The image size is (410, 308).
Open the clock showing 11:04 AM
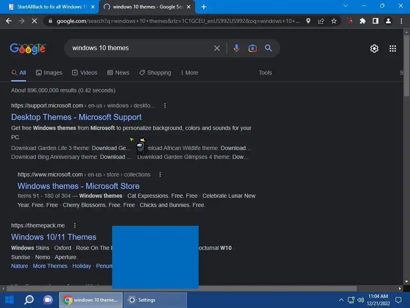pos(378,300)
